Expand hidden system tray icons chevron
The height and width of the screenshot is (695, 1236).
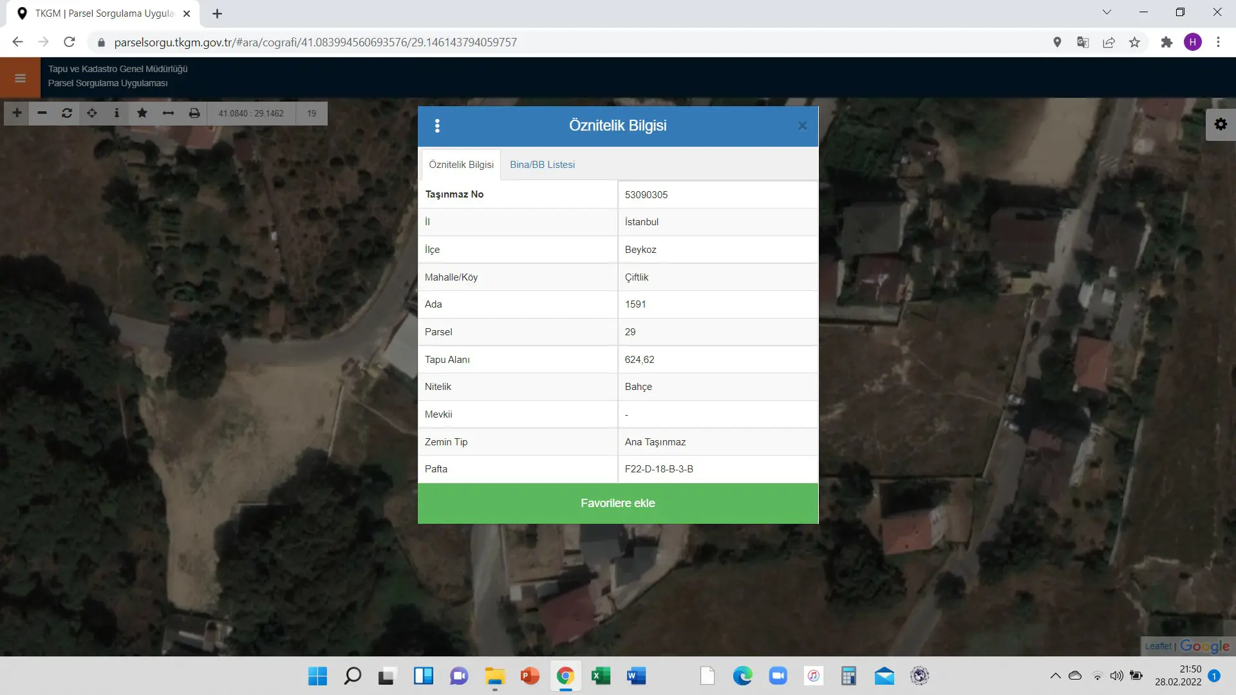[1055, 676]
